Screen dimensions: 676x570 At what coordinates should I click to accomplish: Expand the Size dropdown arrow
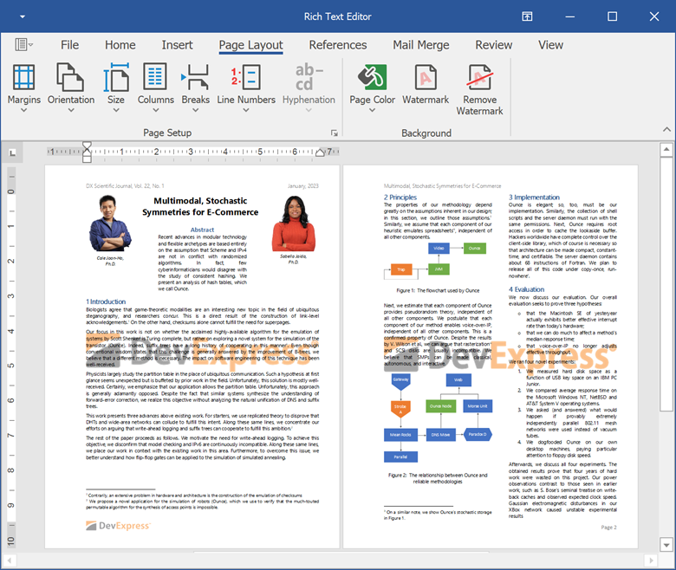point(116,110)
